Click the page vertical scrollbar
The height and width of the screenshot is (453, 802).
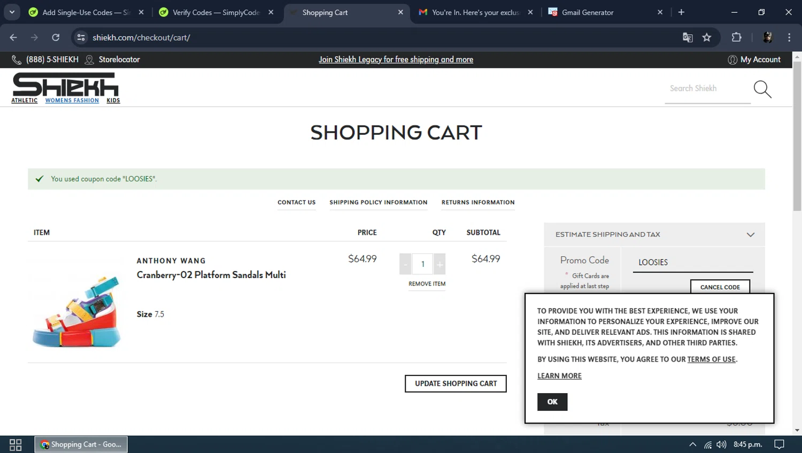tap(797, 136)
